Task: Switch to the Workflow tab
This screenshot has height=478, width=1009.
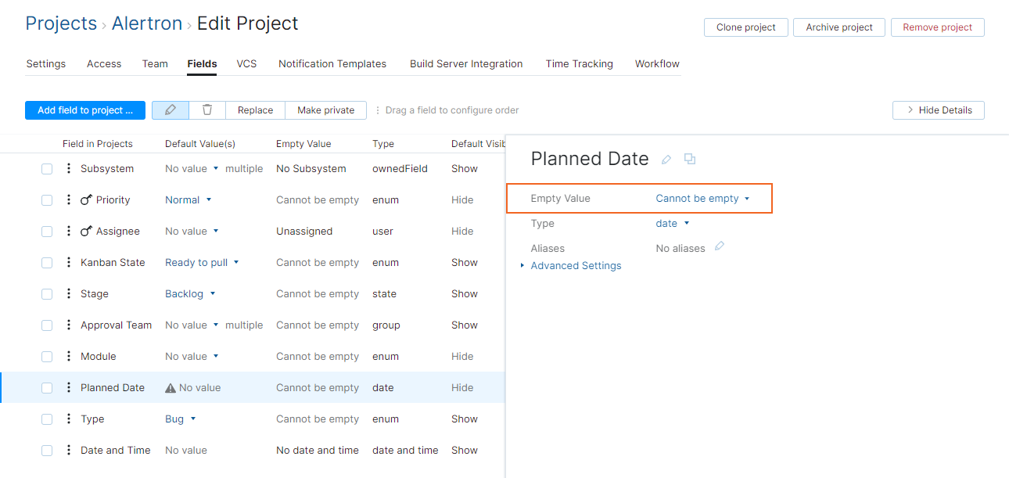Action: [x=657, y=64]
